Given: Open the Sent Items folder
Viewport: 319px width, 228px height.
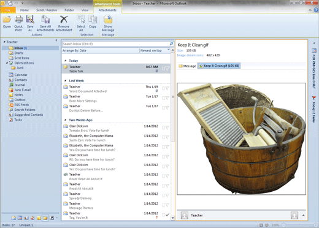Looking at the screenshot, I should [x=21, y=58].
